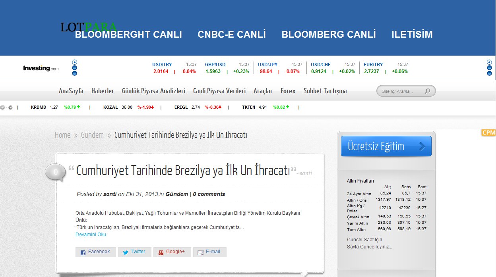Viewport: 496px width, 277px height.
Task: Open the Forex menu item
Action: [288, 91]
